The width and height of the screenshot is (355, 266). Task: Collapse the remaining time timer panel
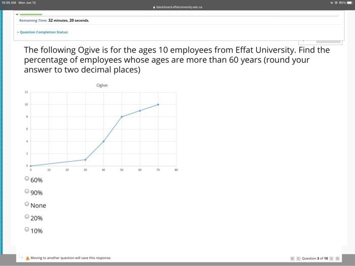point(17,15)
